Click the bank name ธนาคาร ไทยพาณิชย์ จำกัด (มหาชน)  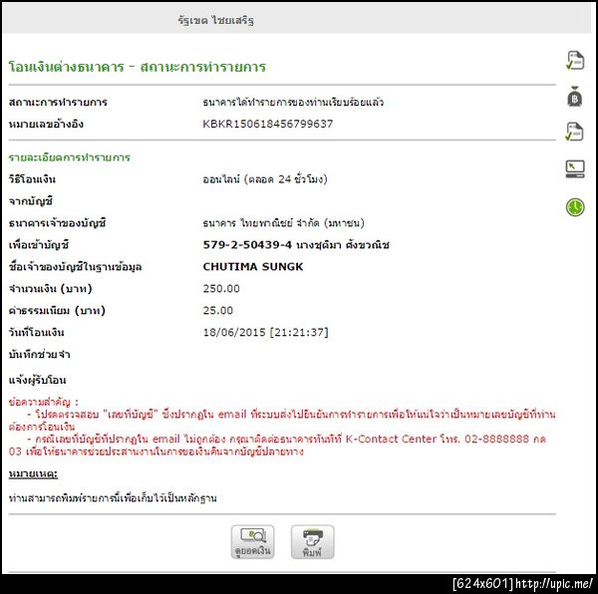click(x=283, y=223)
